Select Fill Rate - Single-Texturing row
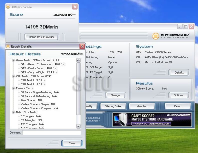This screenshot has height=153, width=198. 40,92
